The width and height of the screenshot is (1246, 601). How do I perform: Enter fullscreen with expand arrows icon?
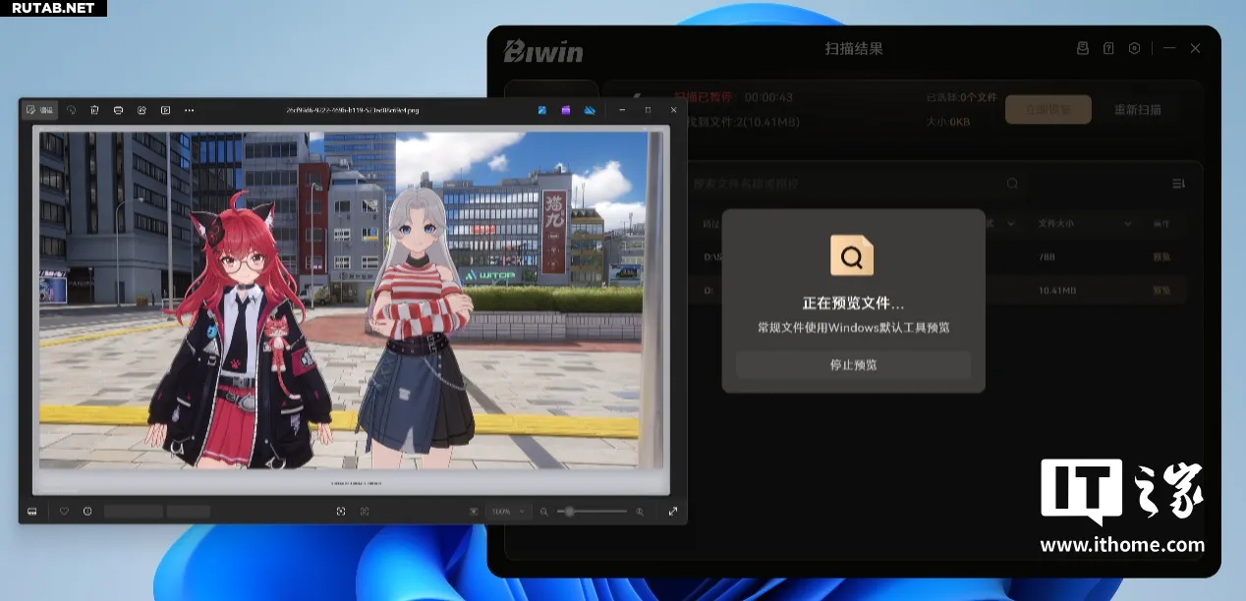tap(673, 511)
